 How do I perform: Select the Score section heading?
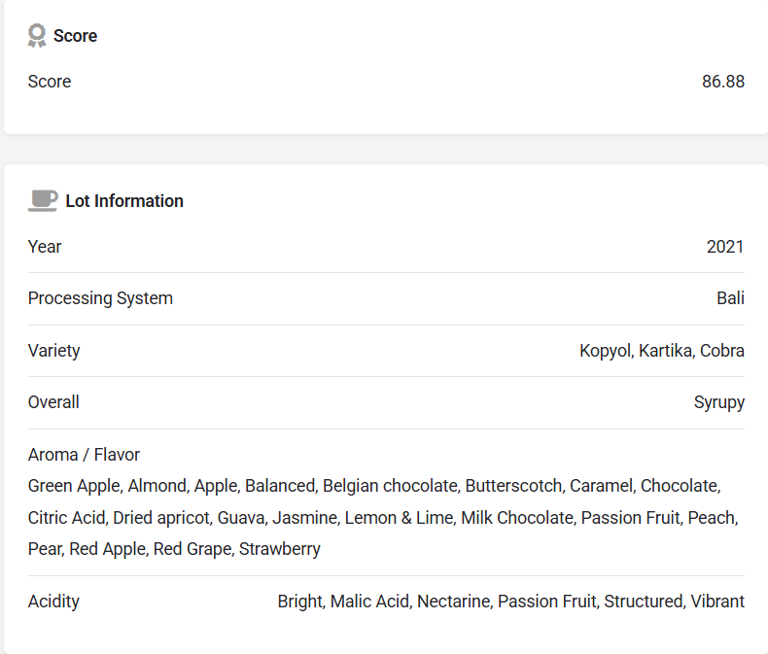click(x=75, y=36)
